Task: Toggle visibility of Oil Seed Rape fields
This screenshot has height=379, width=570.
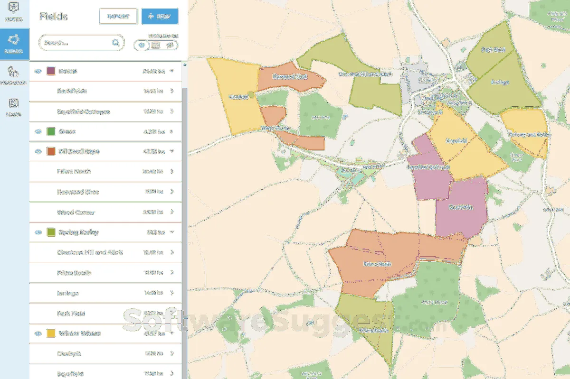Action: (x=38, y=151)
